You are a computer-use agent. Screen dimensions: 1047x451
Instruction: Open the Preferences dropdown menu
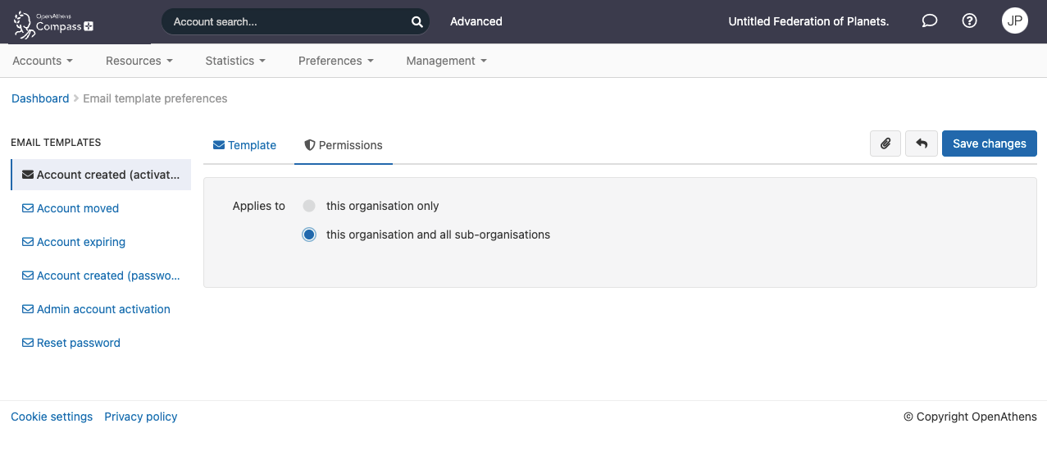click(335, 61)
